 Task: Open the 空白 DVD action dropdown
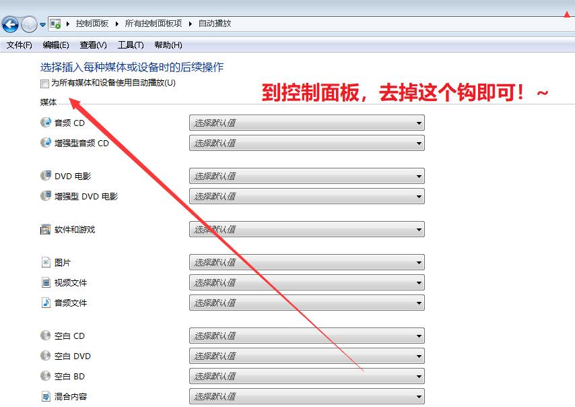306,356
